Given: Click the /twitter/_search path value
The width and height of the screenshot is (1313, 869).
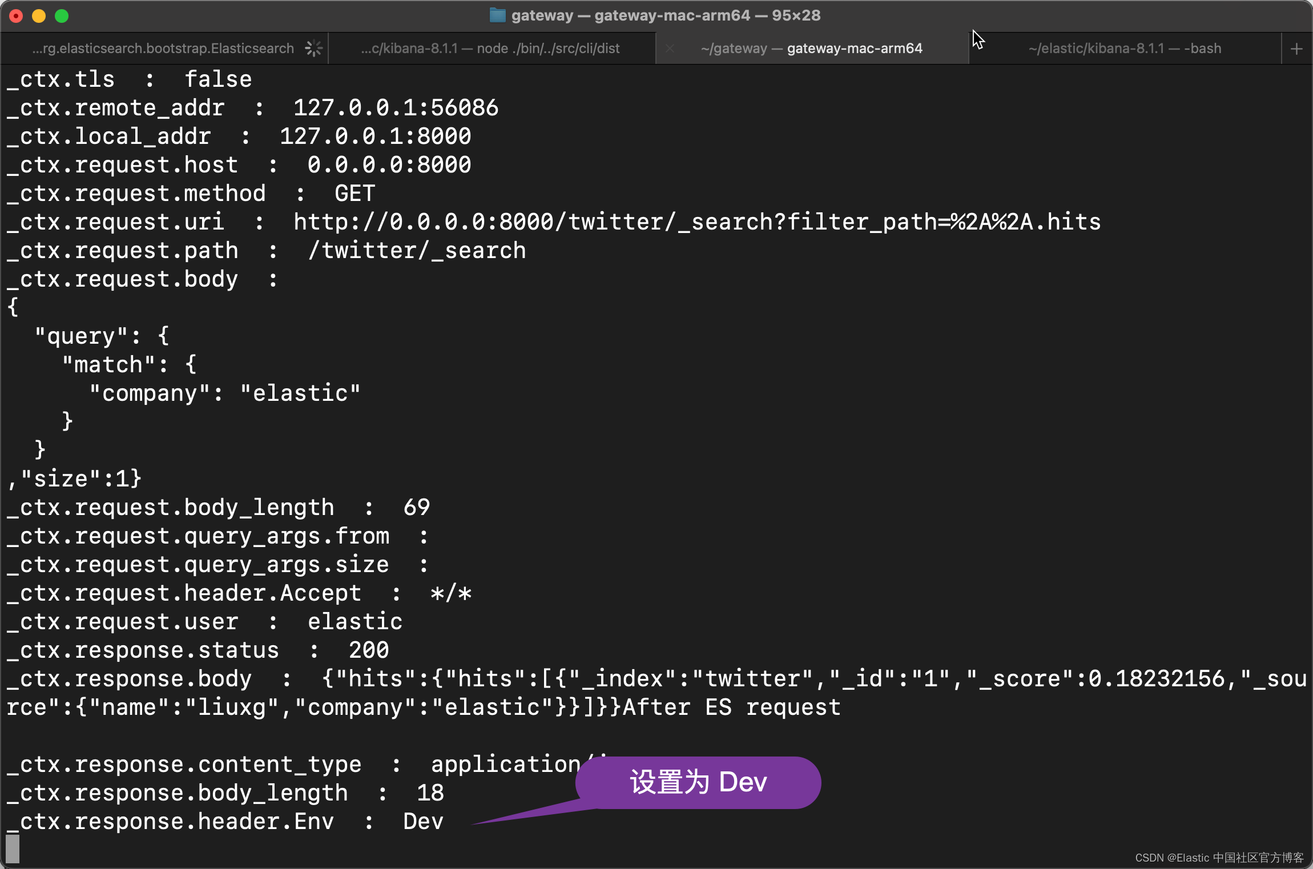Looking at the screenshot, I should tap(417, 251).
